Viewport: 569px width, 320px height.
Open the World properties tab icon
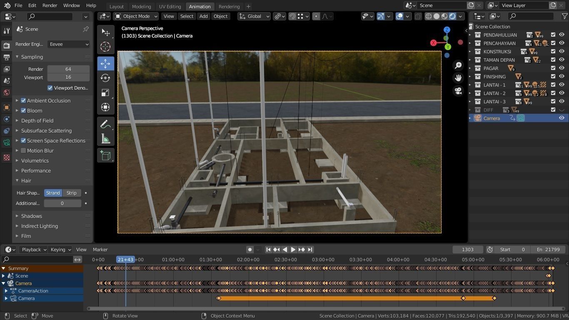coord(6,92)
